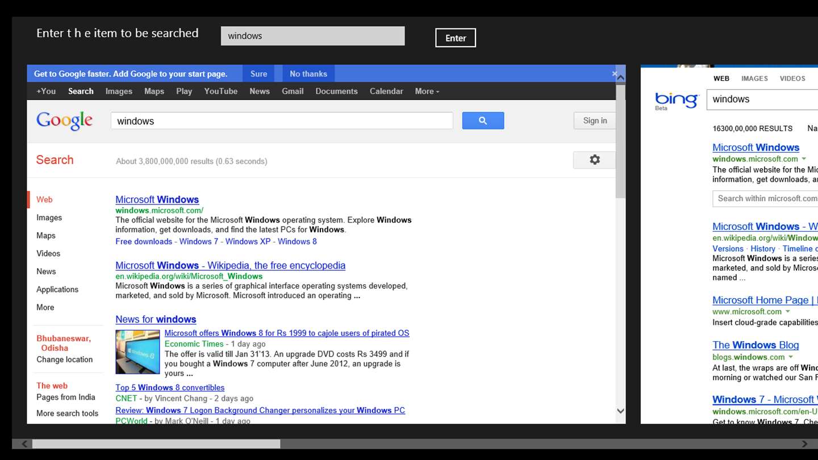
Task: Open the Windows 8 sublink
Action: (297, 241)
